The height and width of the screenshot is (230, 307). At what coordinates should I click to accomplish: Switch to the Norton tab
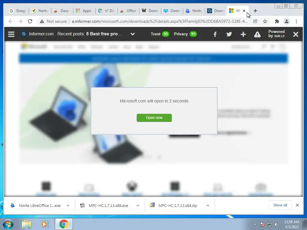coord(40,11)
